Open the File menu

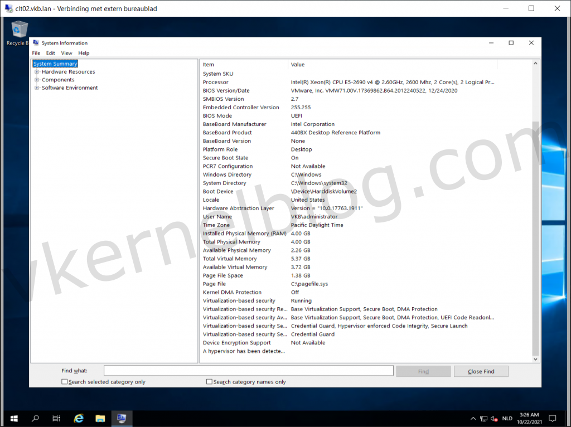click(x=36, y=53)
